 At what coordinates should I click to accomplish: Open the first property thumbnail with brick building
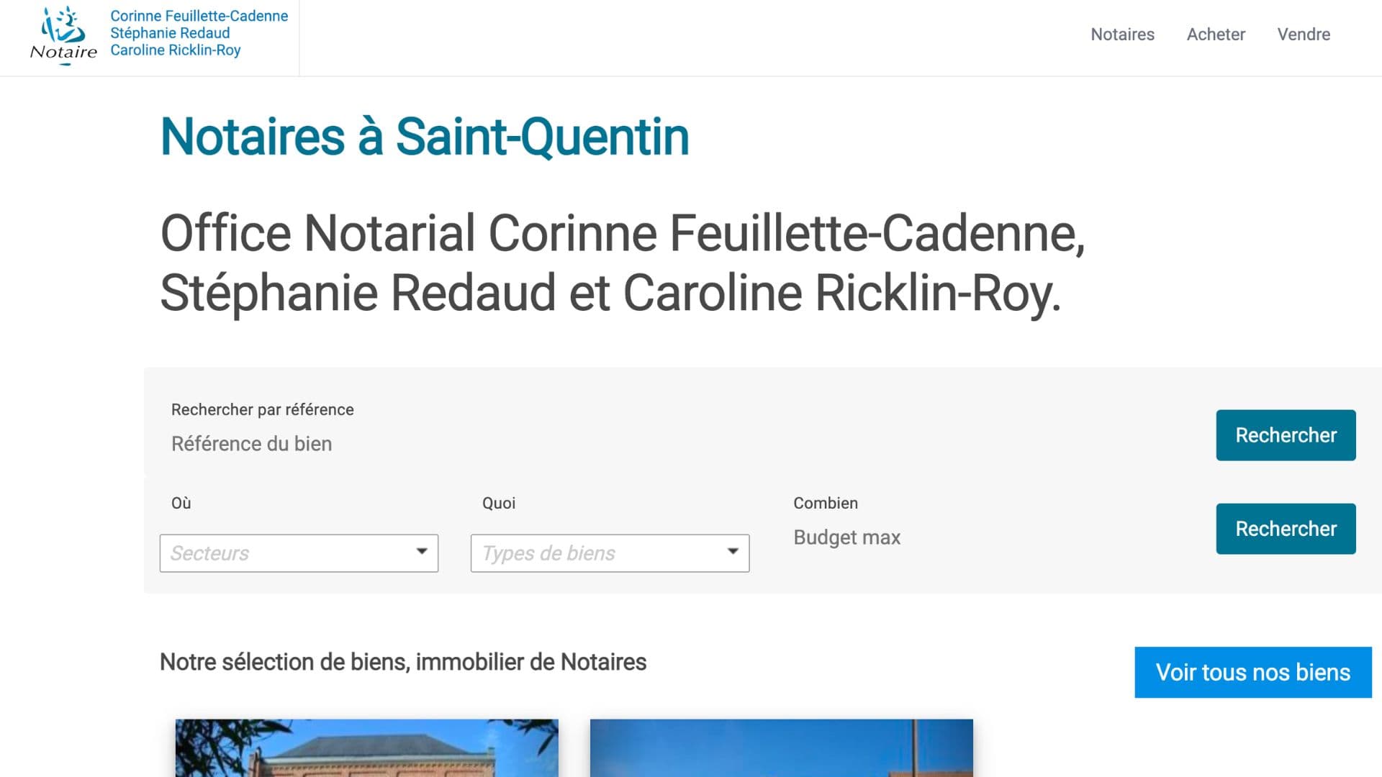pos(367,748)
